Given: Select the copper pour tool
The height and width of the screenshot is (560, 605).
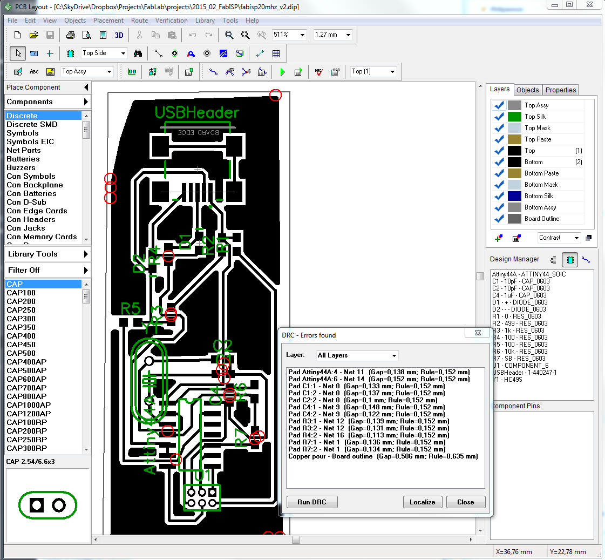Looking at the screenshot, I should click(223, 53).
